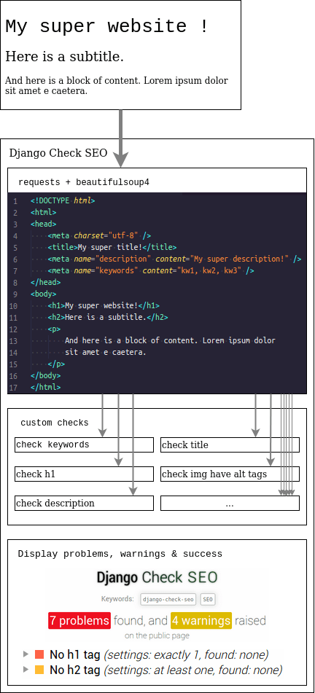This screenshot has width=315, height=693.
Task: Click 'Display problems, warnings & success' label
Action: pos(120,554)
